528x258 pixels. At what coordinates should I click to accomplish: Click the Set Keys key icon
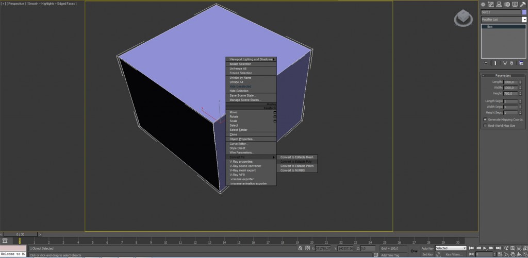(x=414, y=251)
